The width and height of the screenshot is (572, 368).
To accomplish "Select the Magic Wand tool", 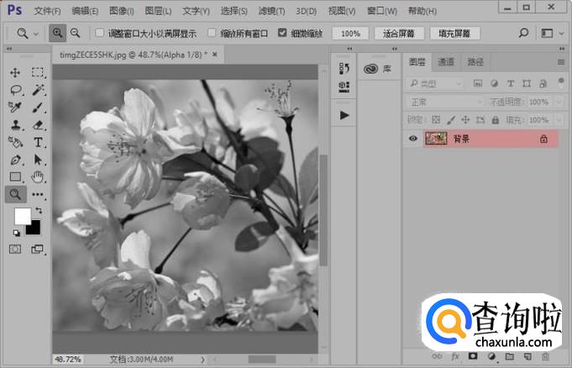I will tap(38, 90).
